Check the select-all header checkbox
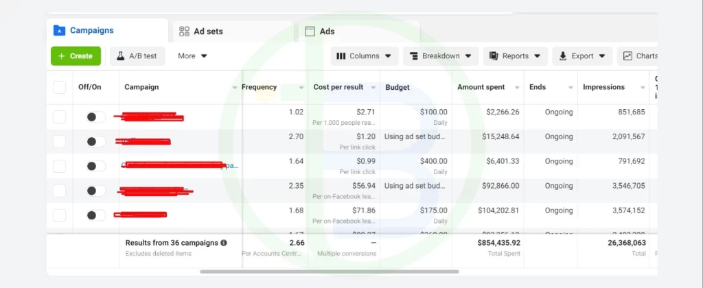This screenshot has height=288, width=703. pyautogui.click(x=60, y=87)
